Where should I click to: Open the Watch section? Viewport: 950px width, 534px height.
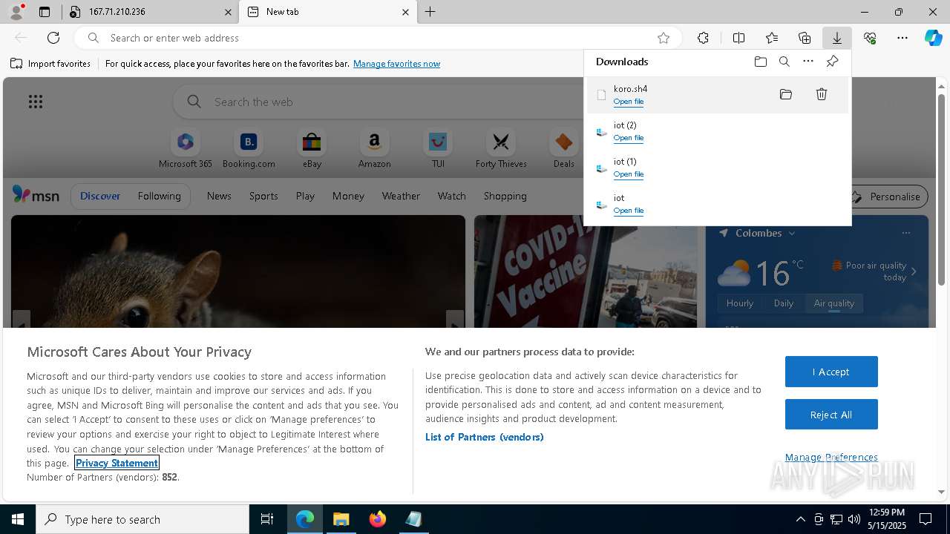451,196
